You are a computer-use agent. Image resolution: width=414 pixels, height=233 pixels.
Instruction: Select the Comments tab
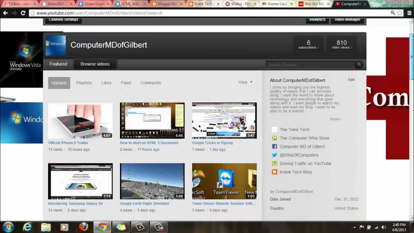point(150,83)
